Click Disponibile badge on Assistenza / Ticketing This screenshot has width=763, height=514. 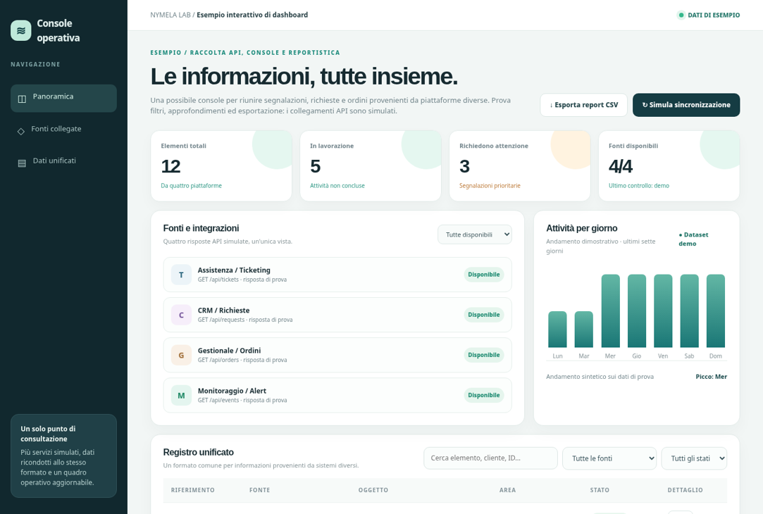point(484,275)
